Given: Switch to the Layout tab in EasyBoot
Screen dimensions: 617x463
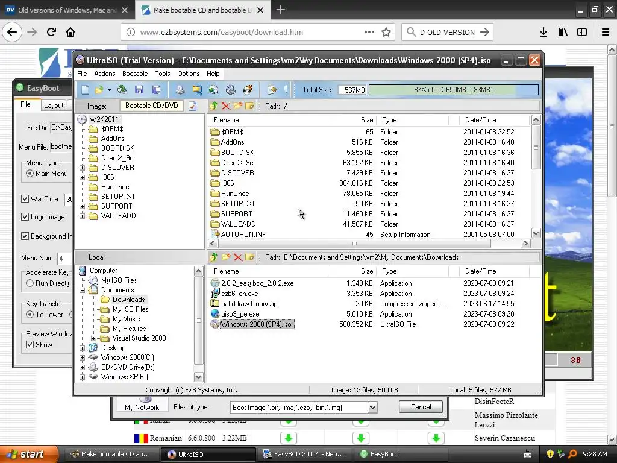Looking at the screenshot, I should pyautogui.click(x=54, y=105).
